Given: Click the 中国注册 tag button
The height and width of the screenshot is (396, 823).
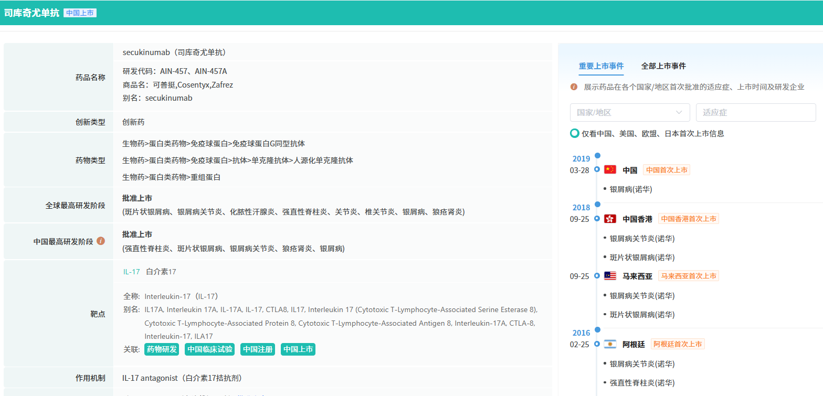Looking at the screenshot, I should (258, 349).
